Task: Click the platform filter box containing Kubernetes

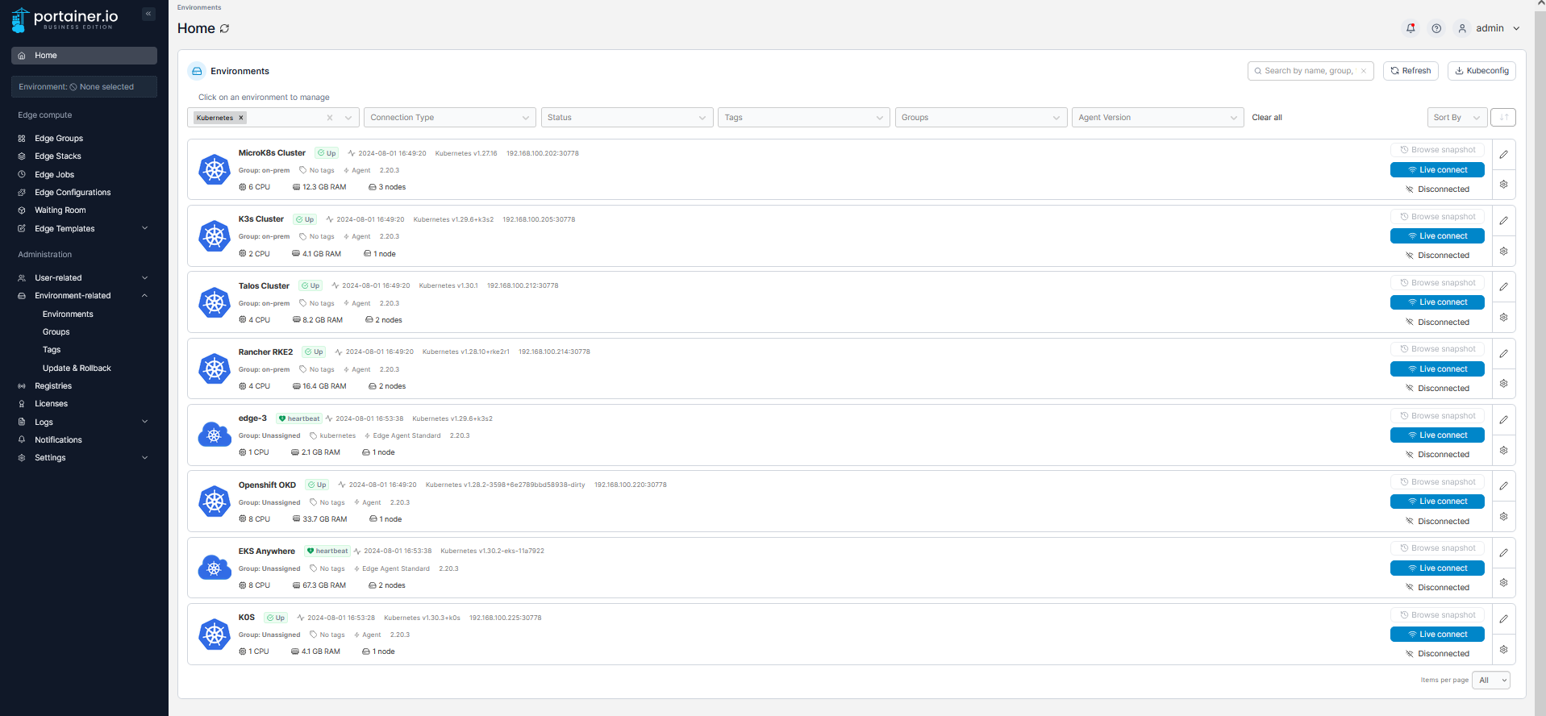Action: click(273, 118)
